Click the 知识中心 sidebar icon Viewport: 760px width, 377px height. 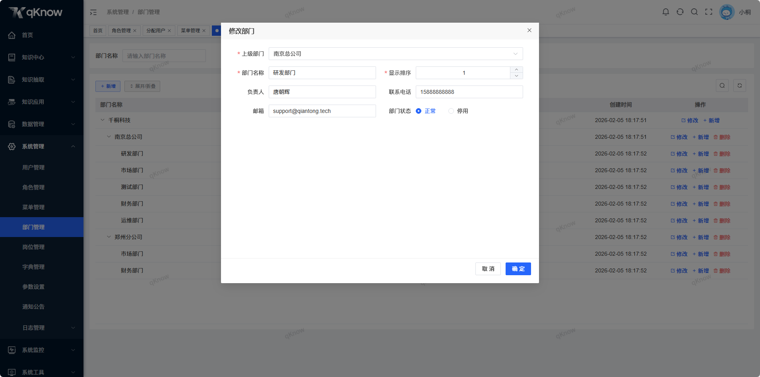12,57
